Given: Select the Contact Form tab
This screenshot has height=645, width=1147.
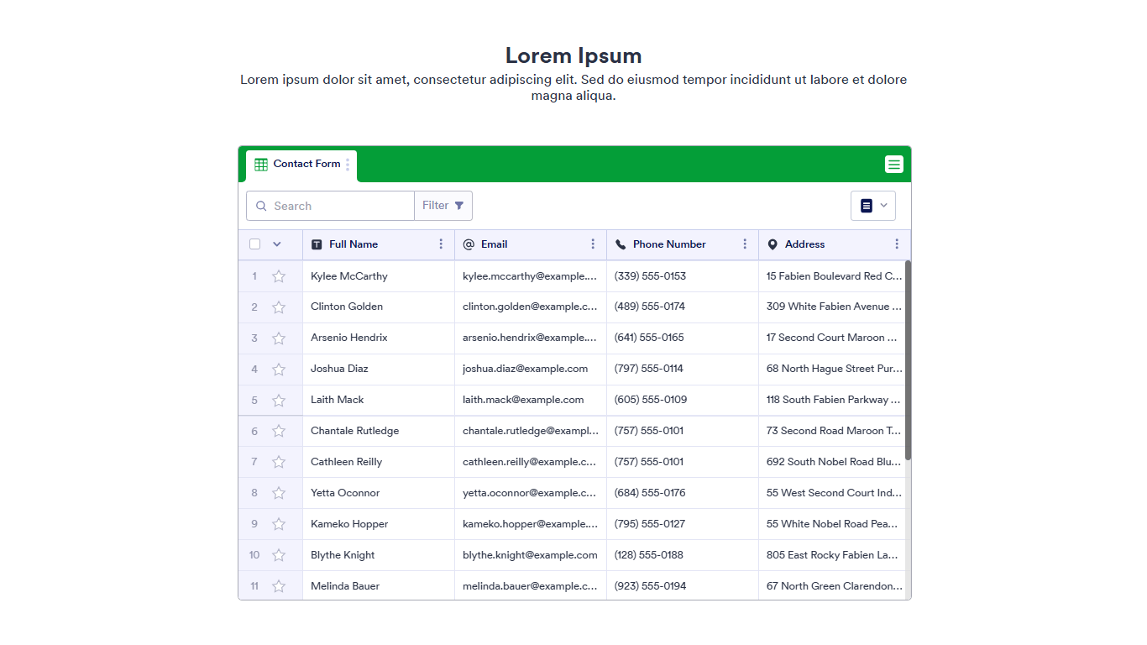Looking at the screenshot, I should 301,165.
